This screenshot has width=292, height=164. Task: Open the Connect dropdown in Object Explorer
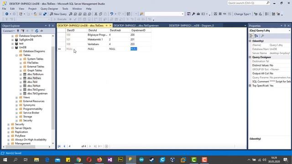coord(9,31)
